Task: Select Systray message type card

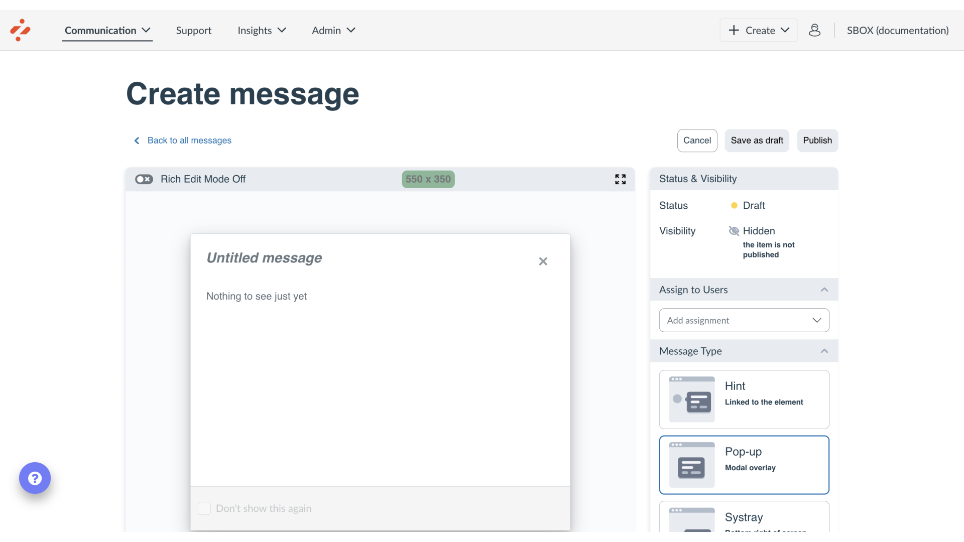Action: [x=744, y=517]
